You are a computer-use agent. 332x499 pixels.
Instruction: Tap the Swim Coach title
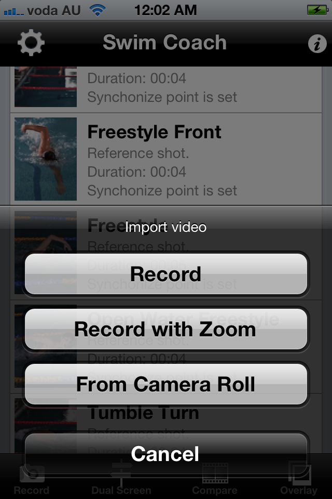pos(165,43)
